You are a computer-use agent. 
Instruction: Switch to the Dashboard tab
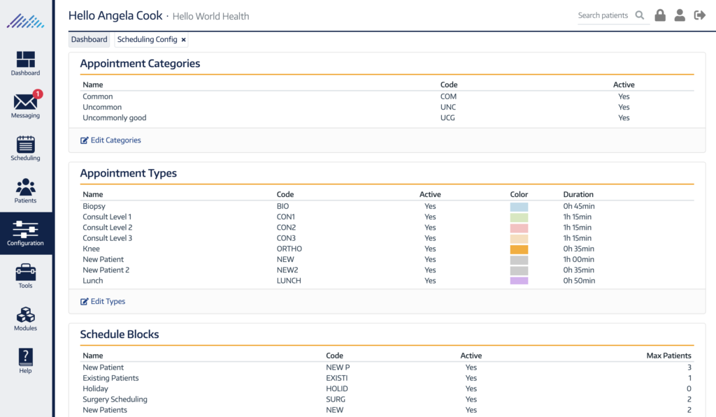pos(89,39)
